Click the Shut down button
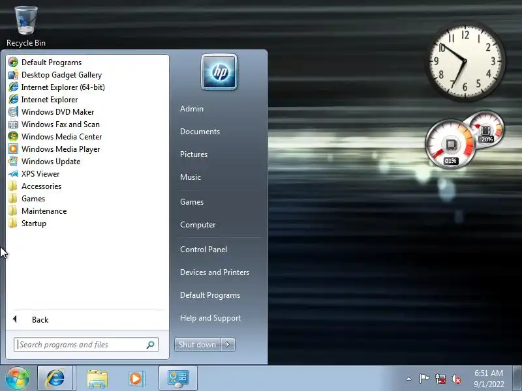Screen dimensions: 522x391 click(x=198, y=345)
